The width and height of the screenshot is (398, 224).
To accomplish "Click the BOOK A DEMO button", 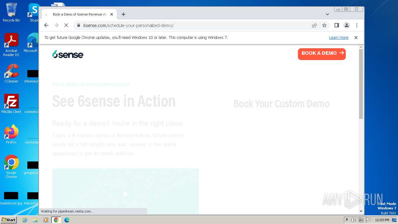I will (322, 54).
